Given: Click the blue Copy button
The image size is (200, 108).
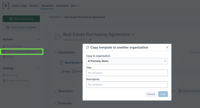Looking at the screenshot, I should (x=163, y=94).
